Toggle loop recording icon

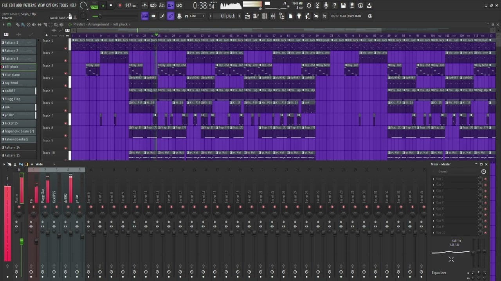pyautogui.click(x=179, y=5)
